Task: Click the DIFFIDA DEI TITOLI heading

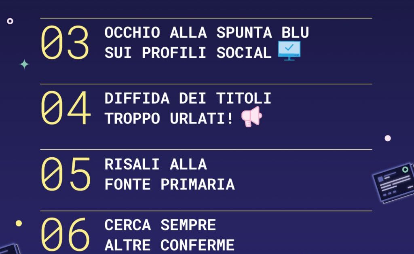Action: pyautogui.click(x=188, y=98)
